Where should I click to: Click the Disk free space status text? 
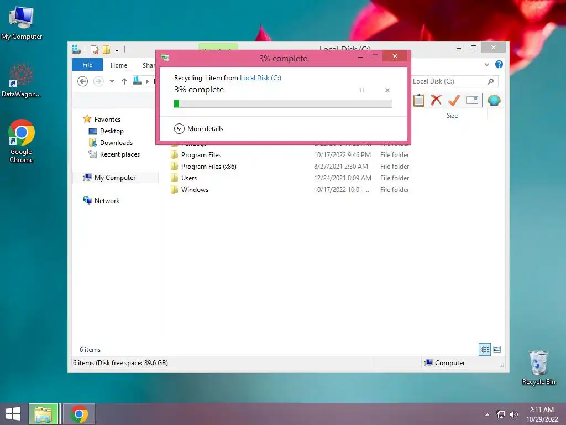click(120, 363)
